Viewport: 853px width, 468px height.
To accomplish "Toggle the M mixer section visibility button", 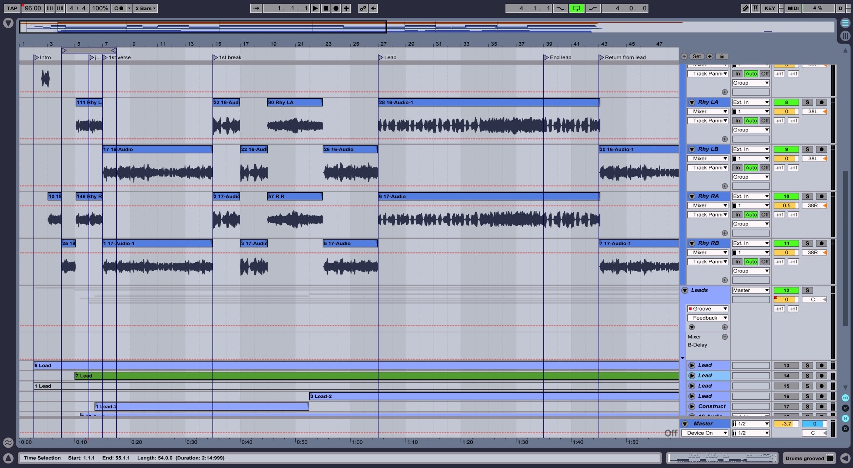I will pyautogui.click(x=845, y=418).
